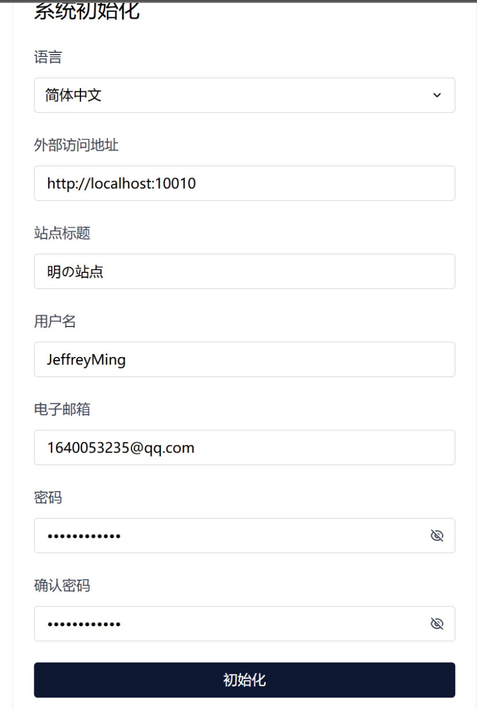Click the 站点标题 input containing 明の站点
Viewport: 477px width, 710px height.
click(x=244, y=271)
